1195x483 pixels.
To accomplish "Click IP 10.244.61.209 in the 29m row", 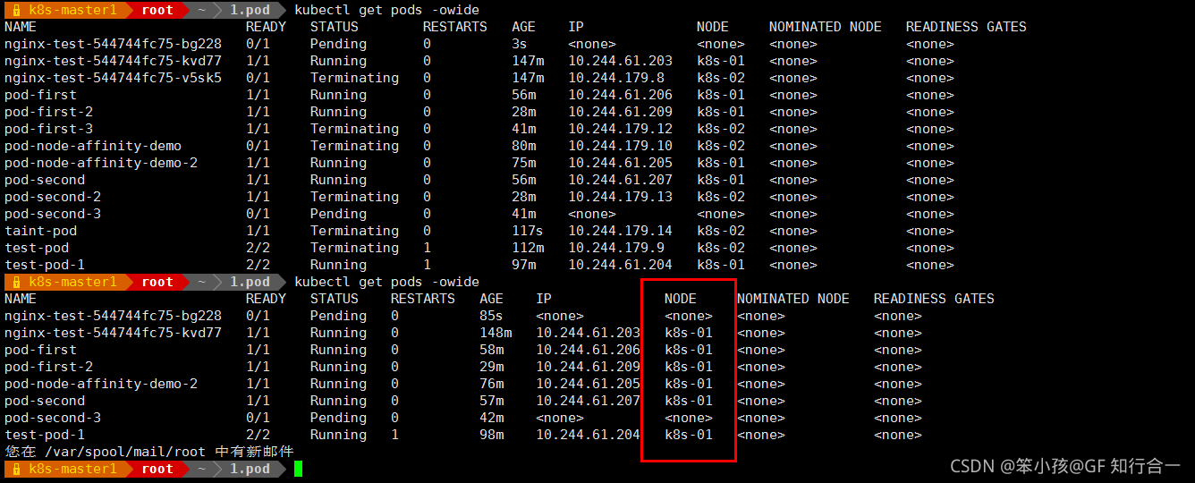I will click(588, 367).
